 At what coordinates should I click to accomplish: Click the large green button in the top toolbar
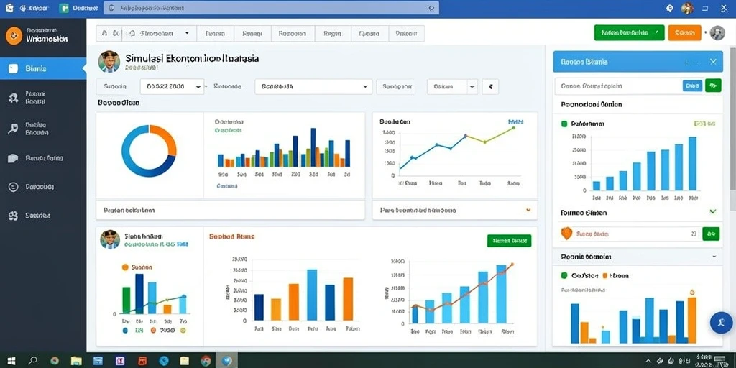tap(629, 32)
